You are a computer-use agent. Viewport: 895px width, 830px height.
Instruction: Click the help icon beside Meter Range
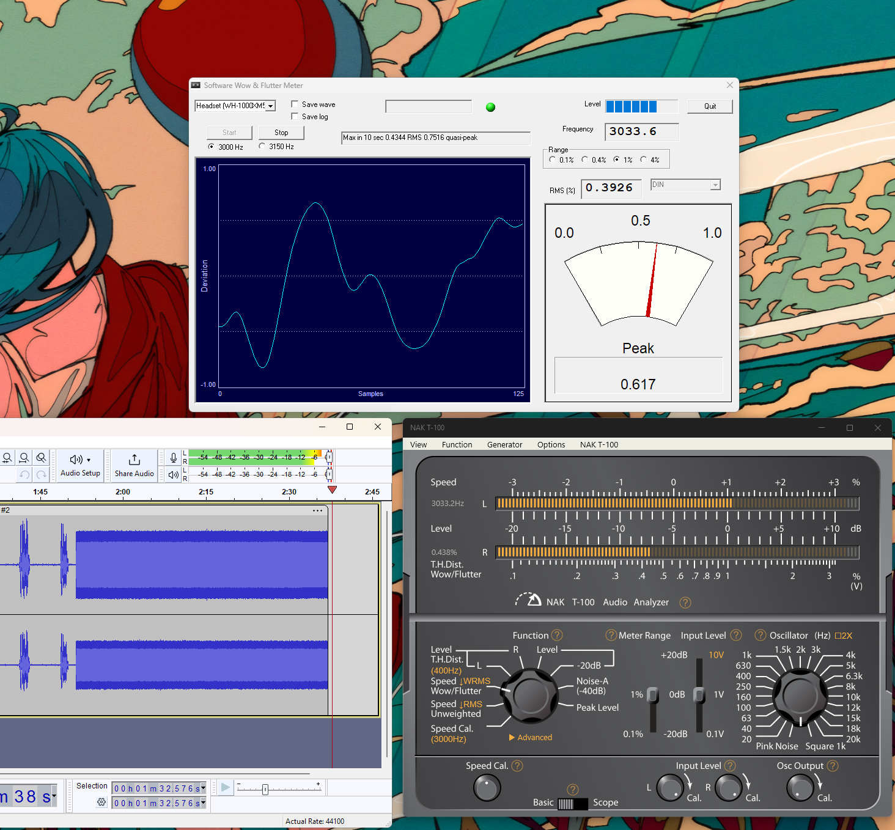(x=611, y=635)
